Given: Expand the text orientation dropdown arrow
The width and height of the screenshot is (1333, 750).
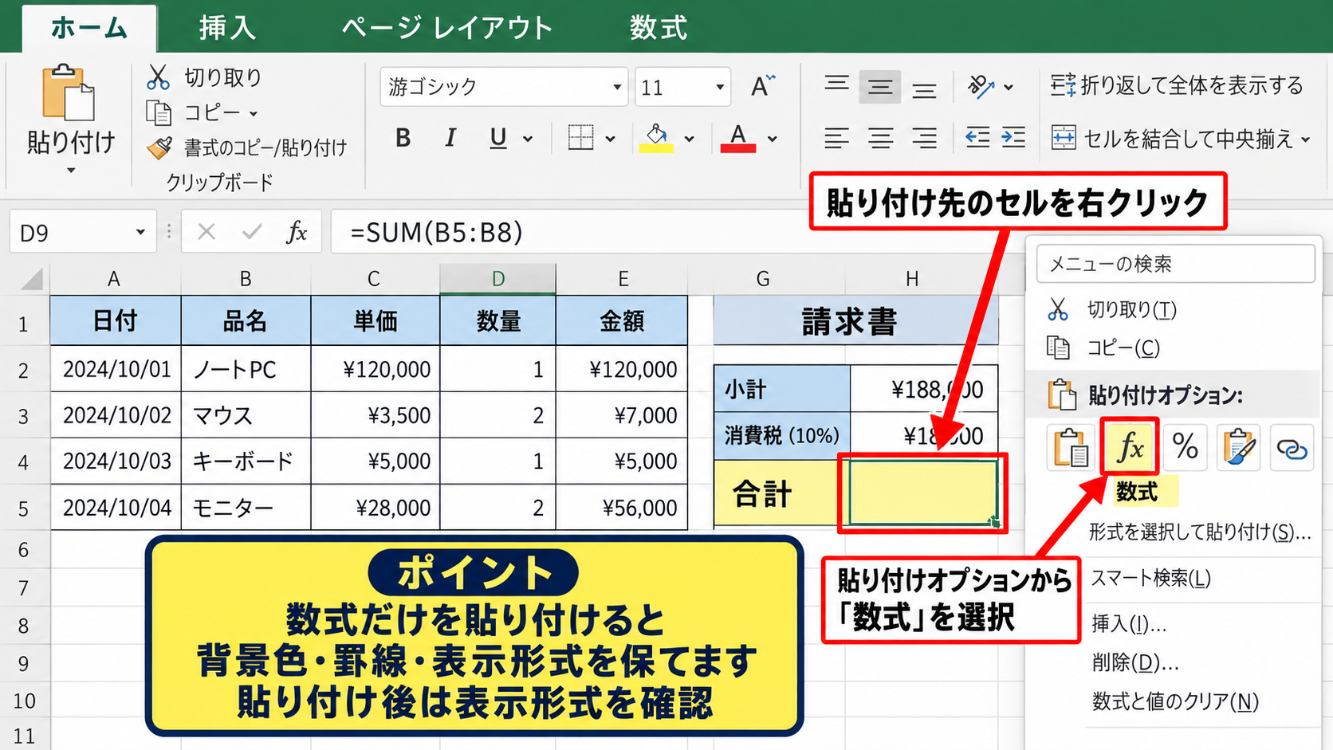Looking at the screenshot, I should [1009, 88].
